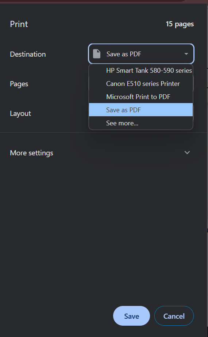Click the Pages label
The width and height of the screenshot is (208, 337).
pyautogui.click(x=19, y=84)
